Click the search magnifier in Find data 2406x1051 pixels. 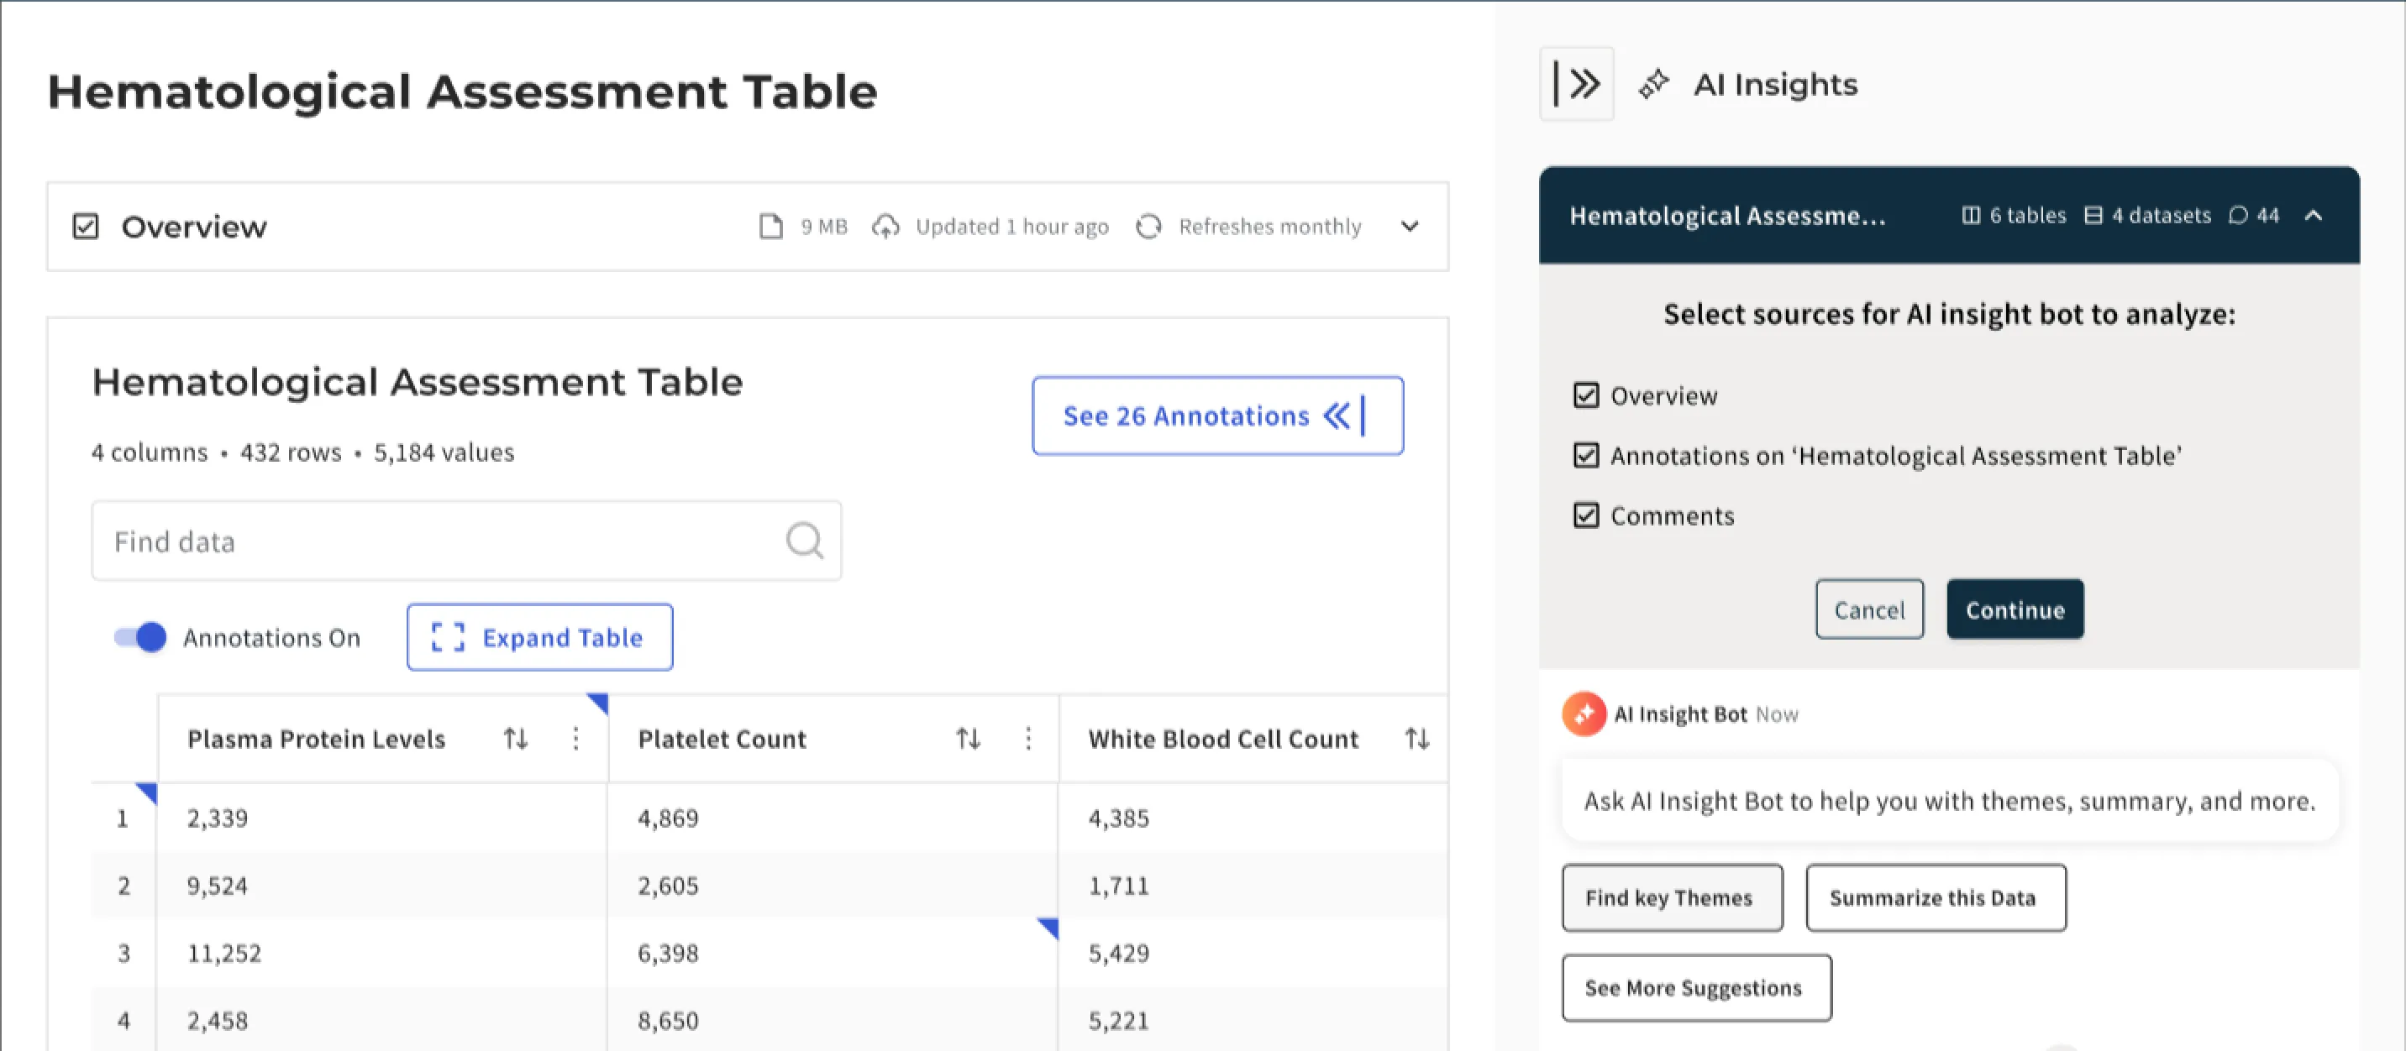tap(803, 541)
